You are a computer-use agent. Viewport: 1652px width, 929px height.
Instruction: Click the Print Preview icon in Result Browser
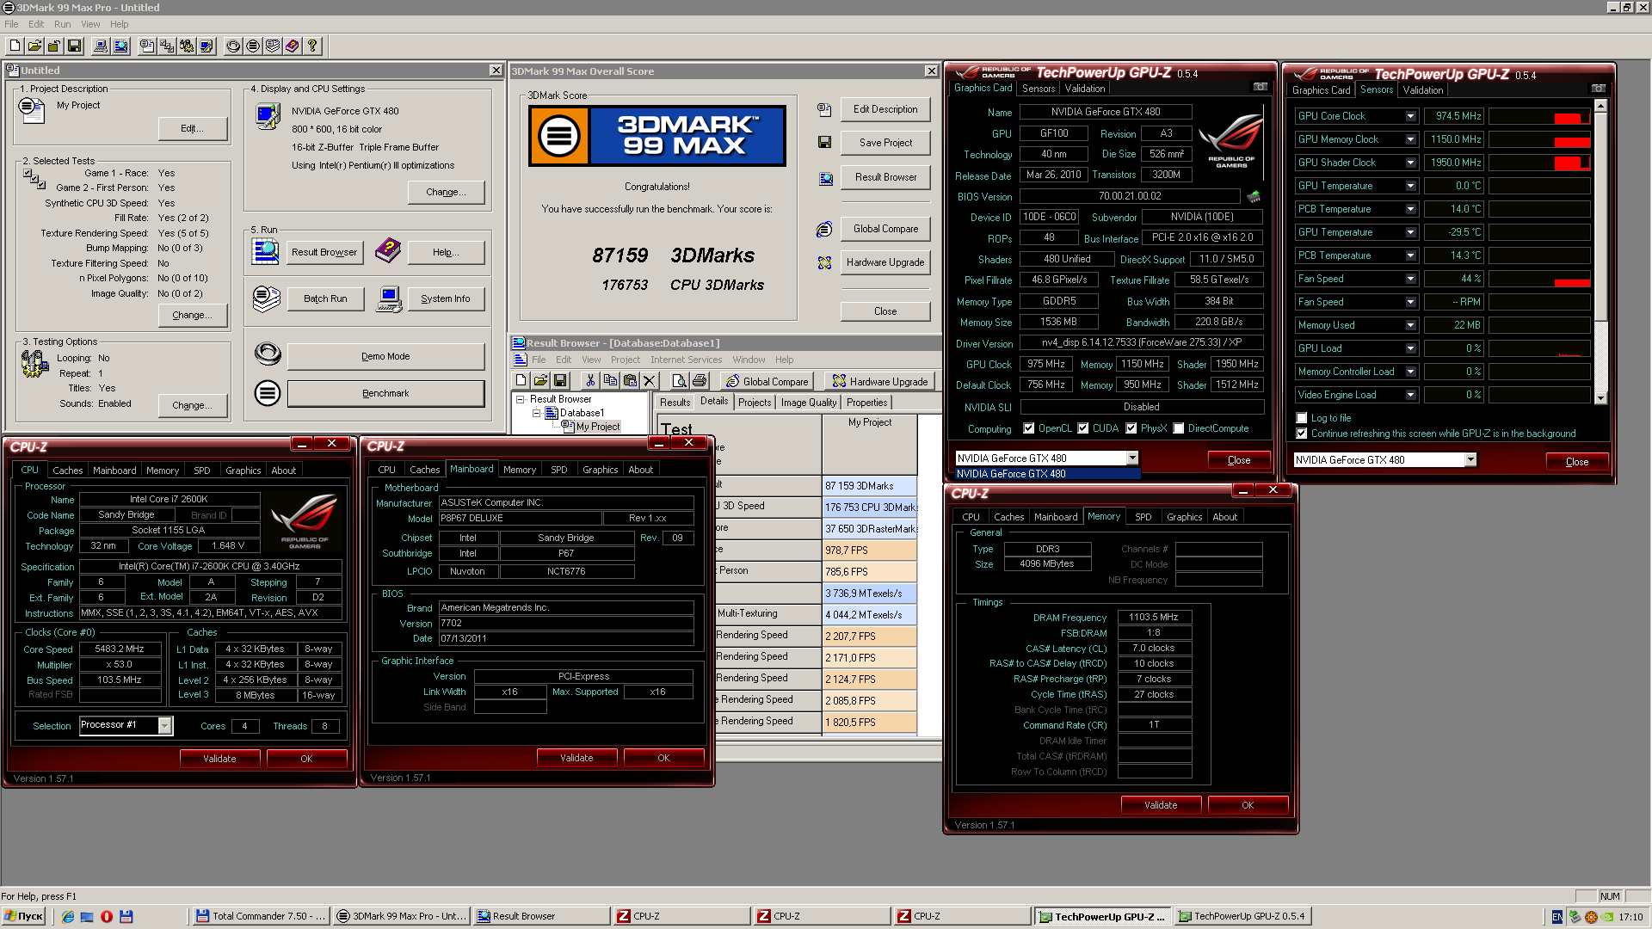coord(680,380)
